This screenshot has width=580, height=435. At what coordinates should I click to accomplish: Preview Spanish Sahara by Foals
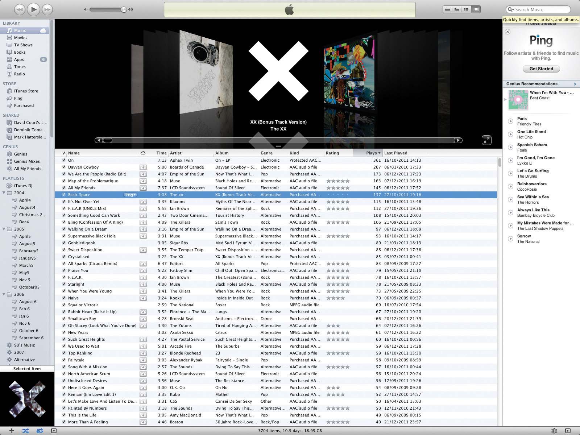[x=510, y=147]
